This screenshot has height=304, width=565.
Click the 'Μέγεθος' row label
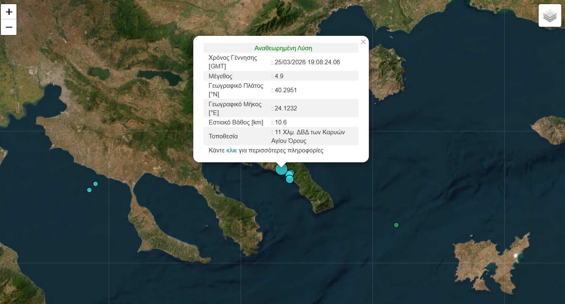point(220,76)
